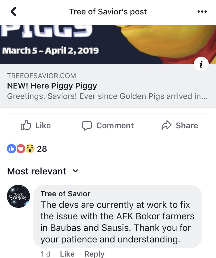Tap the back arrow icon
Image resolution: width=216 pixels, height=258 pixels.
14,12
